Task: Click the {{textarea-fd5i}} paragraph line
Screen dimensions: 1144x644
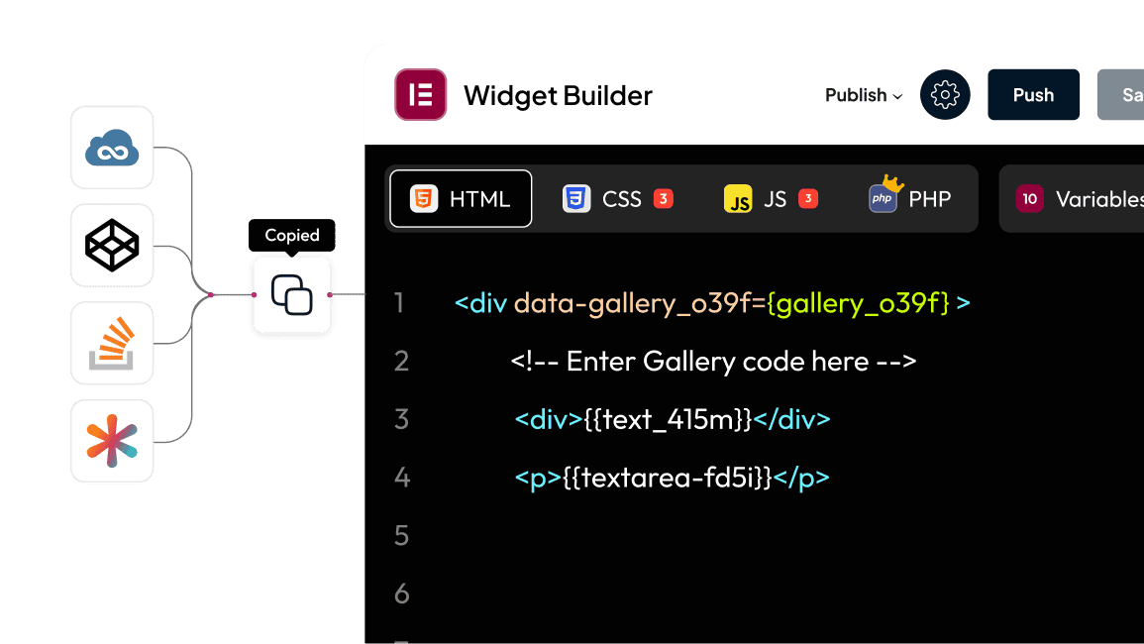Action: (672, 478)
